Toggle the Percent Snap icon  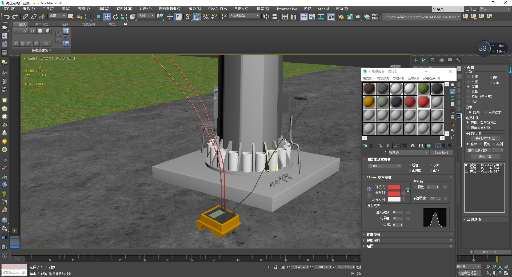[x=206, y=17]
